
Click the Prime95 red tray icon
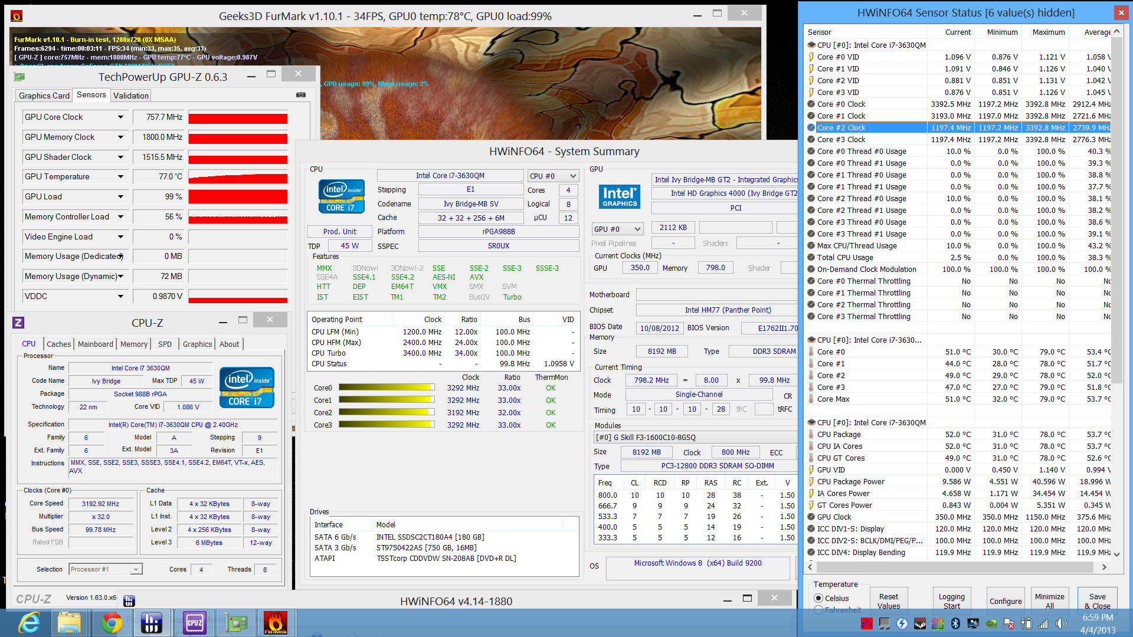click(867, 623)
